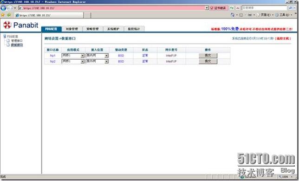Image resolution: width=299 pixels, height=181 pixels.
Task: Click the 正常 status link in fxp2 row
Action: tap(145, 61)
